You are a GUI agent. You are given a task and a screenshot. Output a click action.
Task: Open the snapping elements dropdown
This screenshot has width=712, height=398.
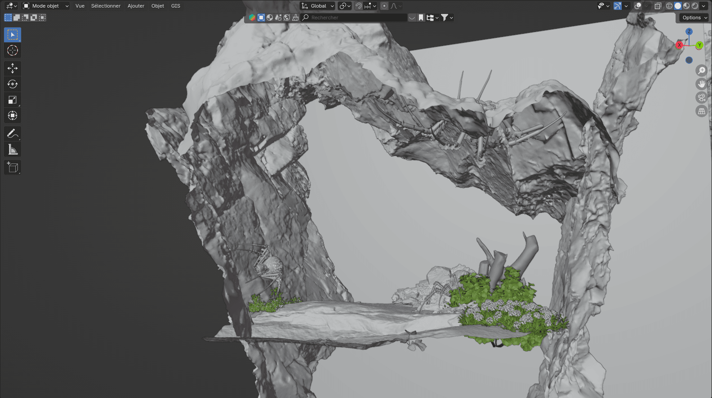coord(370,6)
